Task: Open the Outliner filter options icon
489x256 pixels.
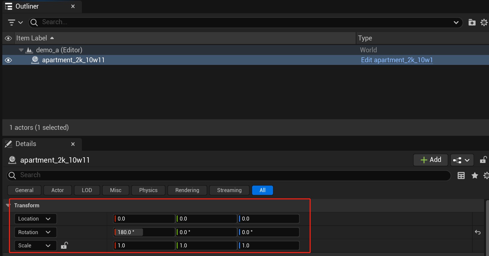Action: point(15,23)
